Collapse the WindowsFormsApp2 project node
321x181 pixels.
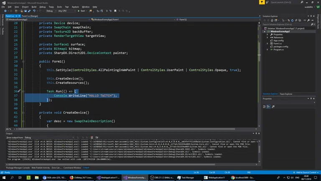pyautogui.click(x=265, y=31)
